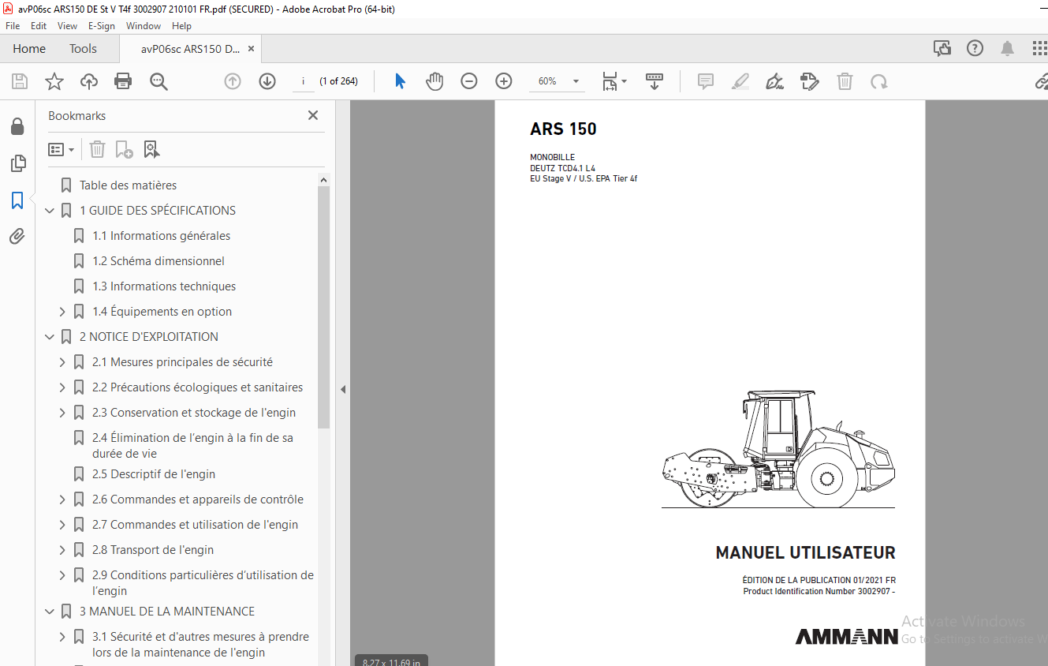
Task: Expand 2.6 Commandes et appareils de contrôle
Action: pyautogui.click(x=62, y=499)
